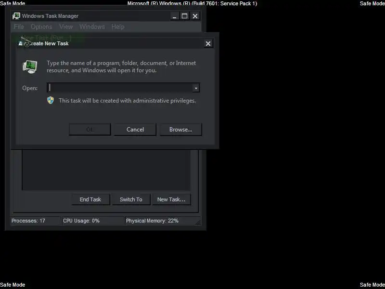The image size is (385, 289).
Task: Cancel the Create New Task dialog
Action: (135, 130)
